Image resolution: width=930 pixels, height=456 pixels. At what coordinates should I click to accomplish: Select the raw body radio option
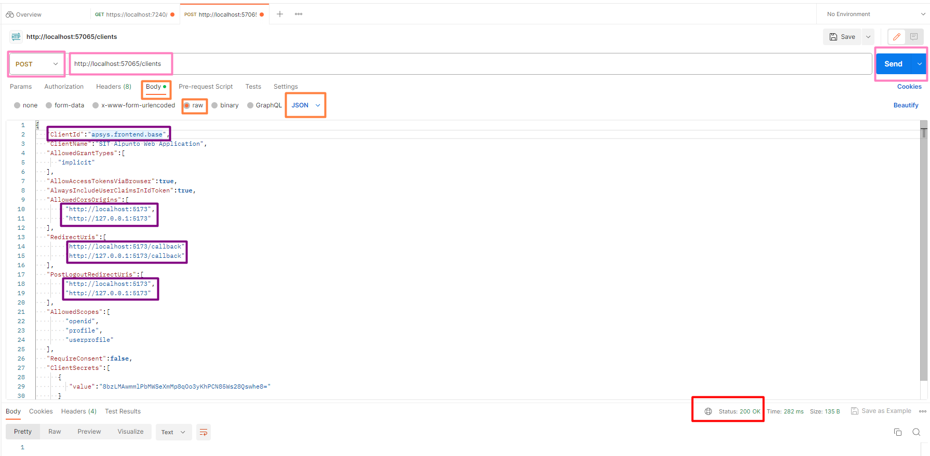[x=187, y=105]
